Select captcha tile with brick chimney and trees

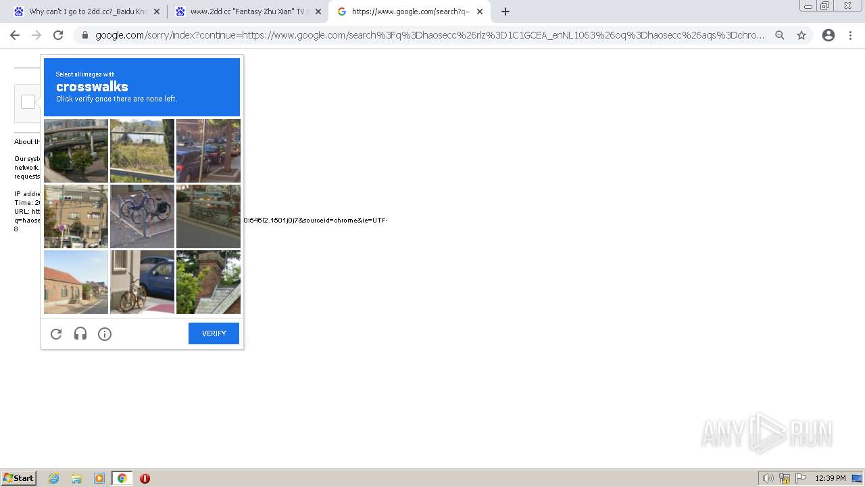208,282
